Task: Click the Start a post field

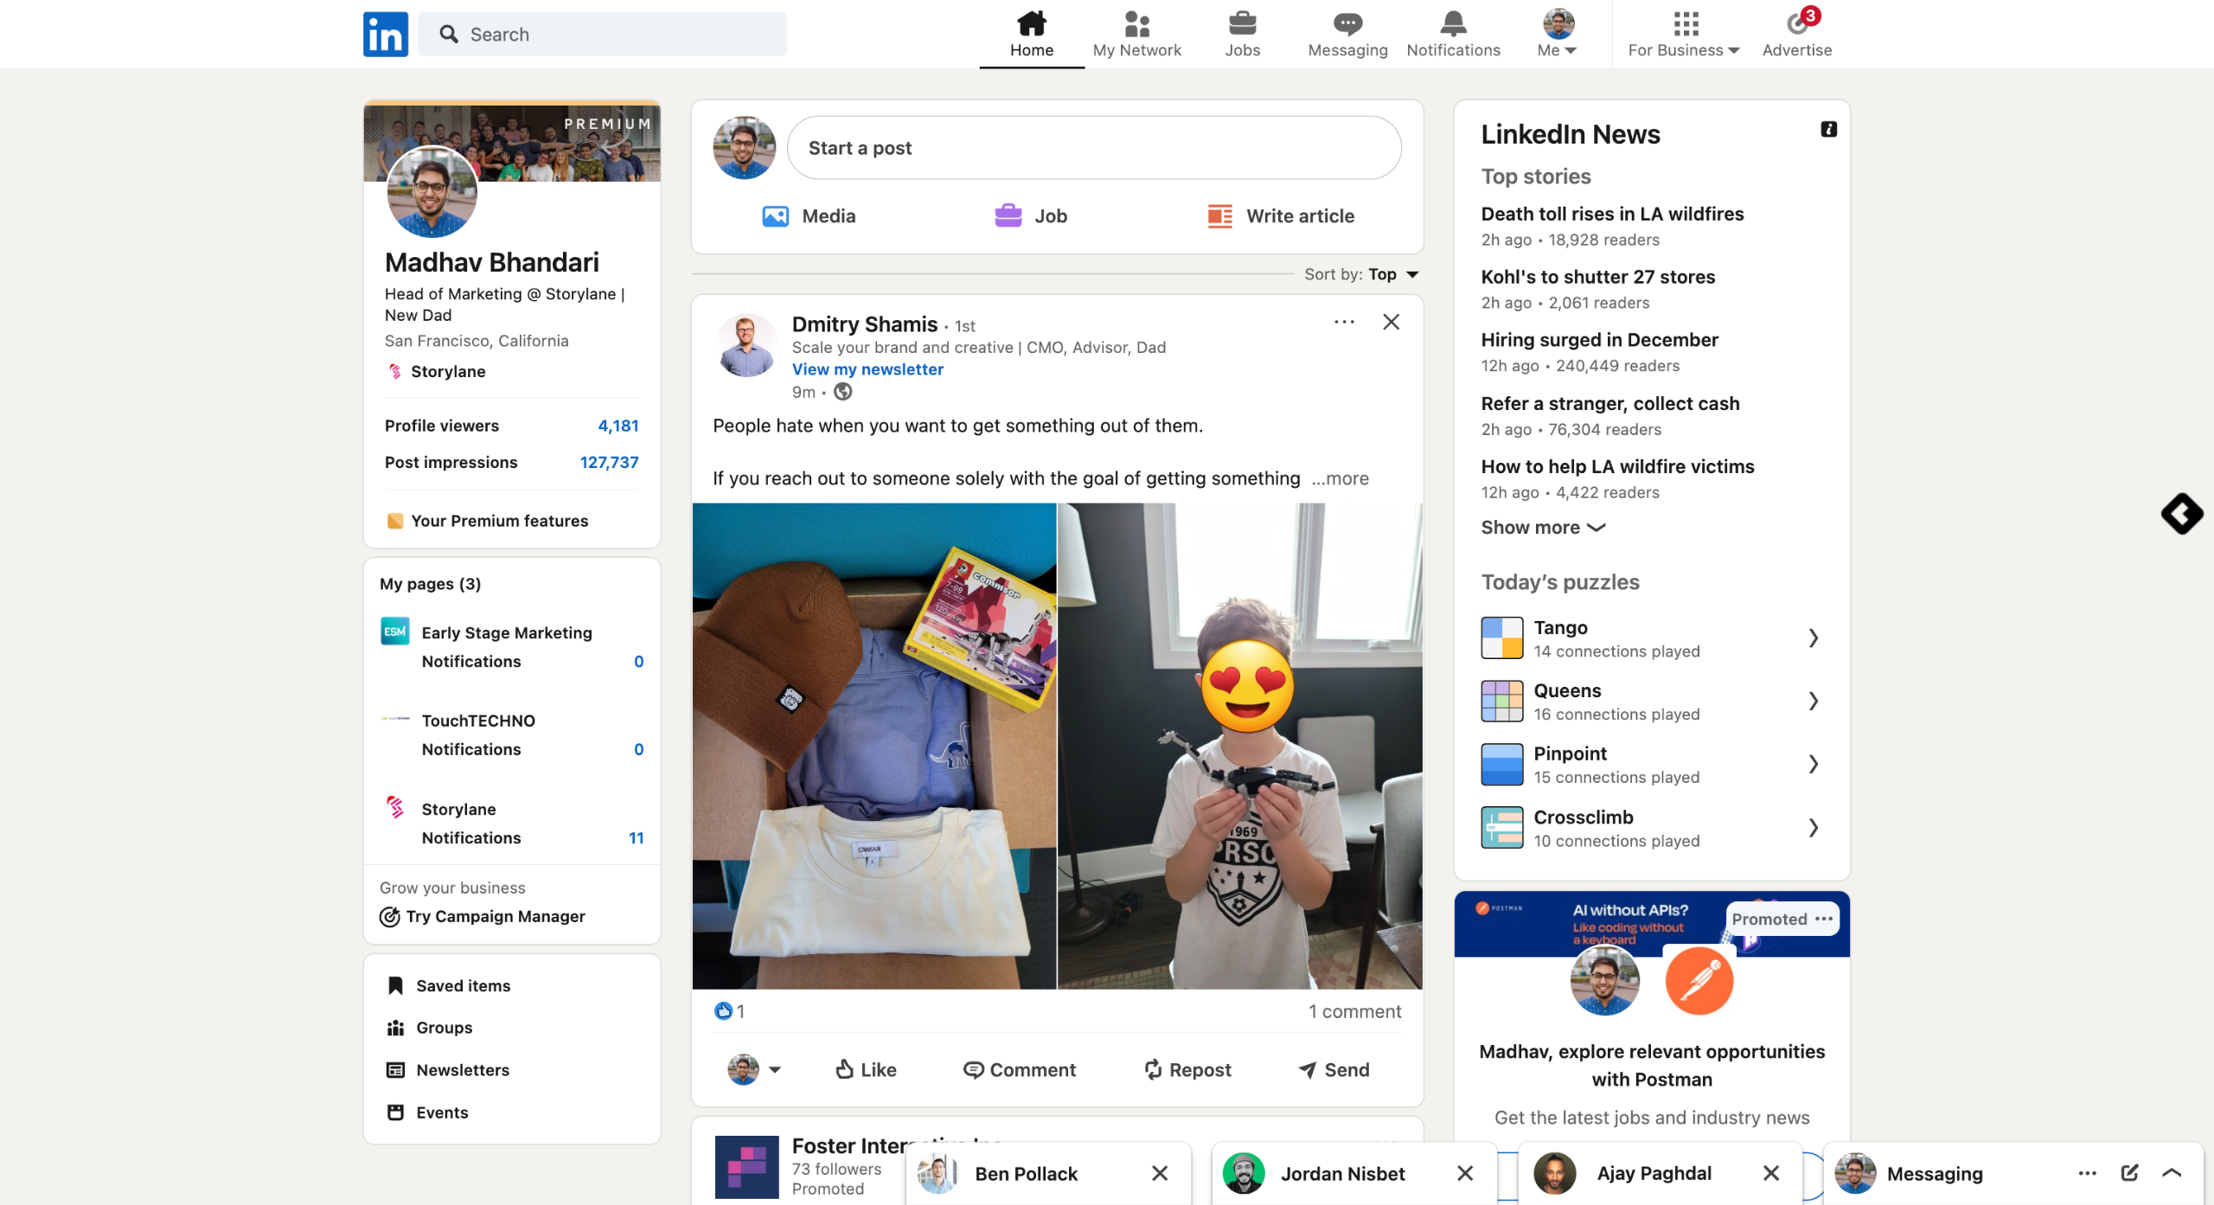Action: pyautogui.click(x=1093, y=148)
